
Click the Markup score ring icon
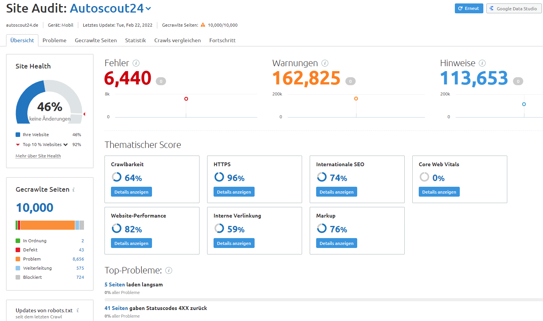[x=322, y=228]
